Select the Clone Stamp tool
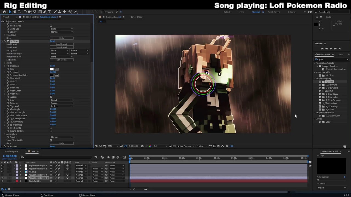The image size is (351, 197). [x=60, y=12]
